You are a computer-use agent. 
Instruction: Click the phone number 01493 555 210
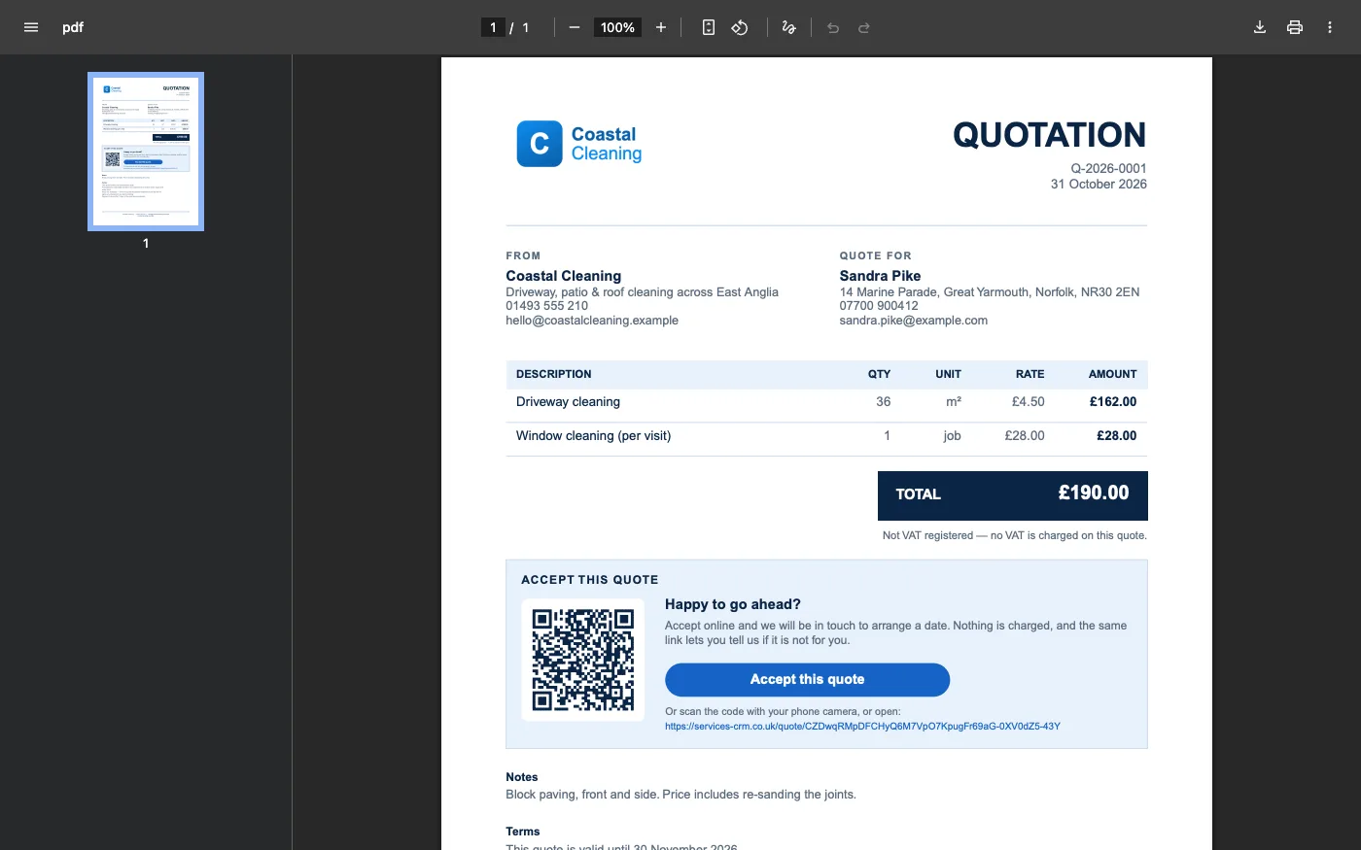pyautogui.click(x=546, y=306)
